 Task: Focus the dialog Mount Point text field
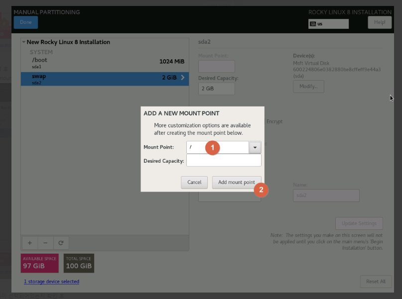[217, 147]
